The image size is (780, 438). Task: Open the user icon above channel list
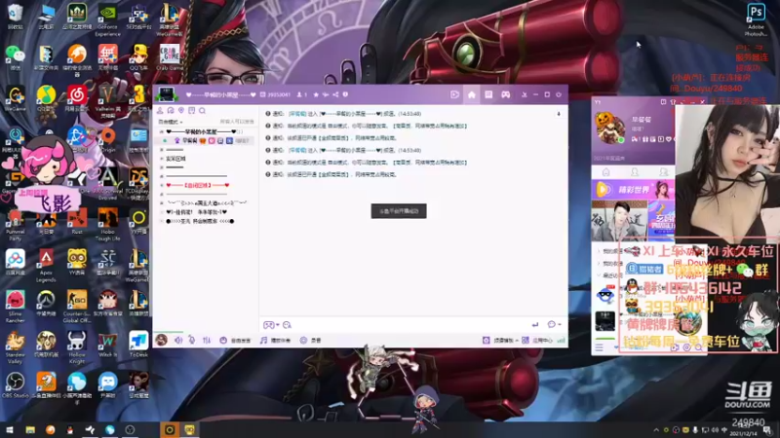click(160, 110)
